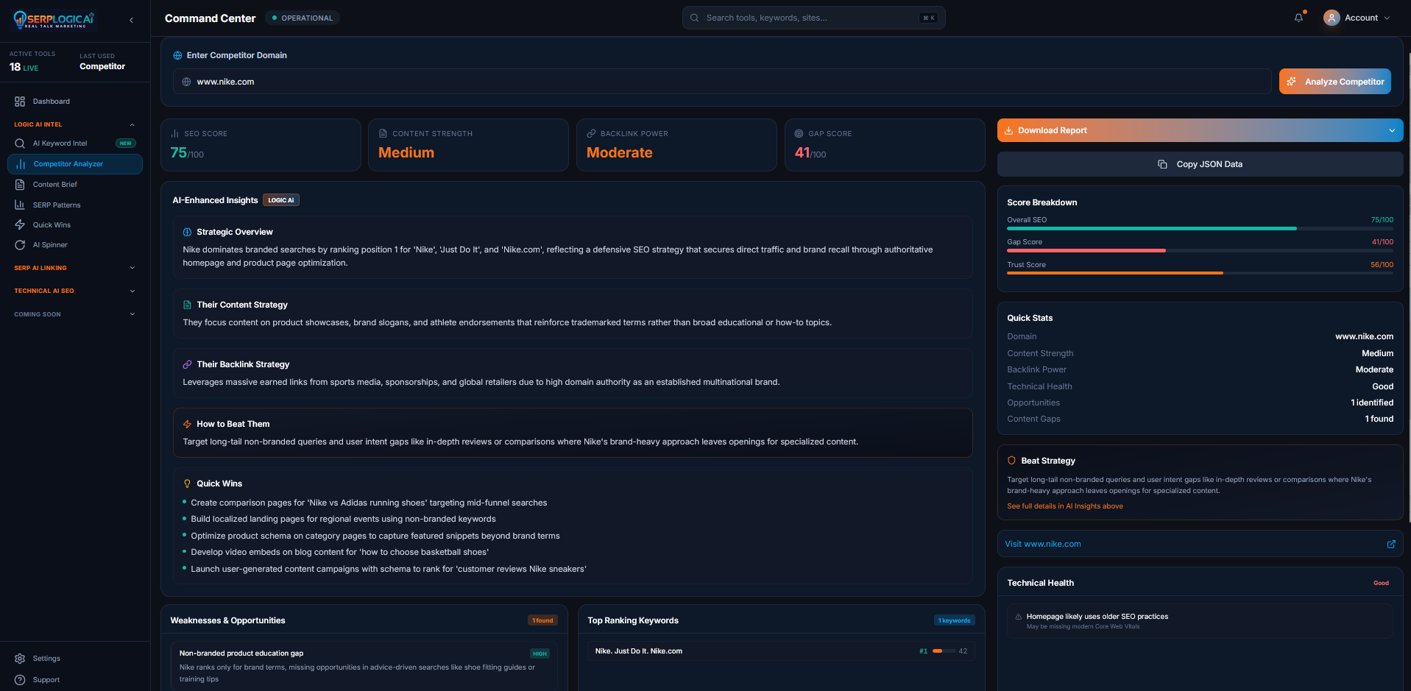The image size is (1411, 691).
Task: Click the Backlink Power Moderate card
Action: (676, 145)
